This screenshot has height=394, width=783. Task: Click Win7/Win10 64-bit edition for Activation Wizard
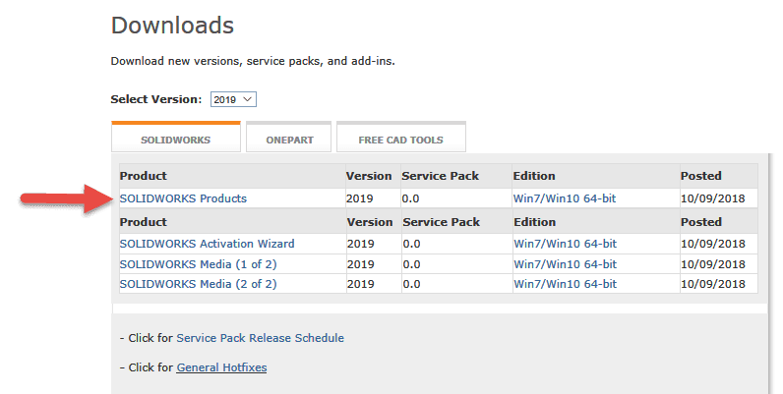(x=566, y=244)
